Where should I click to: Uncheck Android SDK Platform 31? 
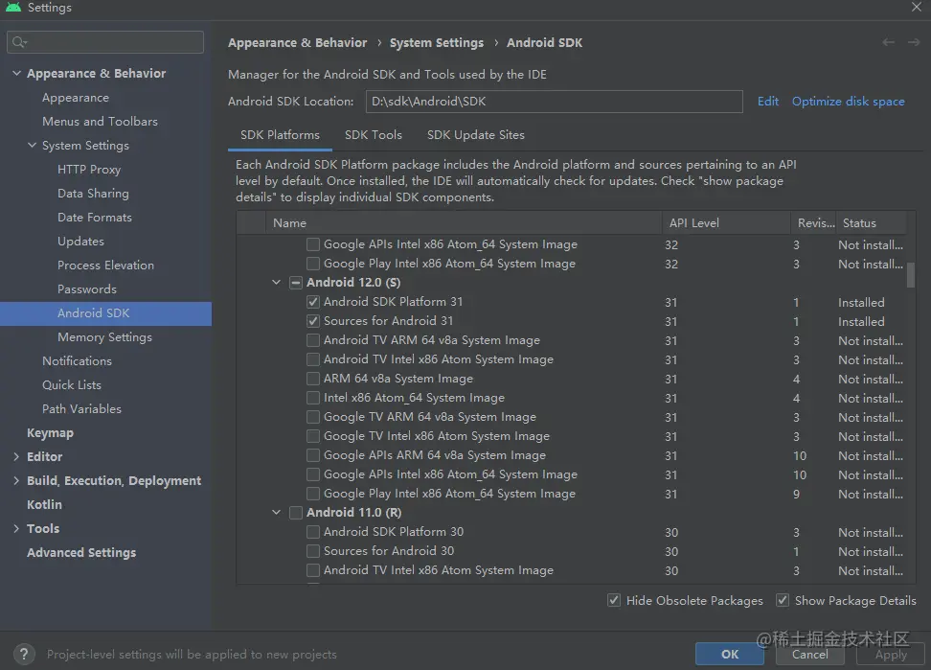[313, 302]
